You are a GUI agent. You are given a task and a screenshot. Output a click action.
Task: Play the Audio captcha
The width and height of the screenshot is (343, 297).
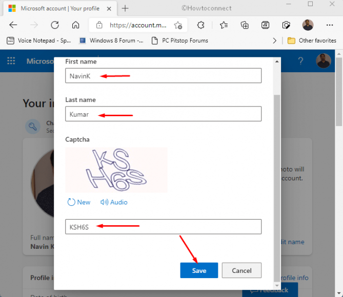tap(114, 202)
